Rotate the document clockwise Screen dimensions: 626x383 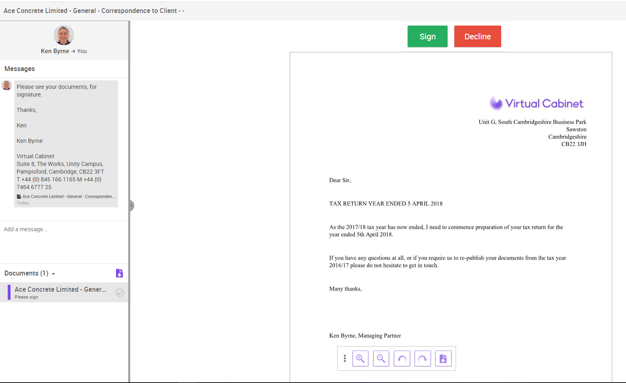pos(422,358)
